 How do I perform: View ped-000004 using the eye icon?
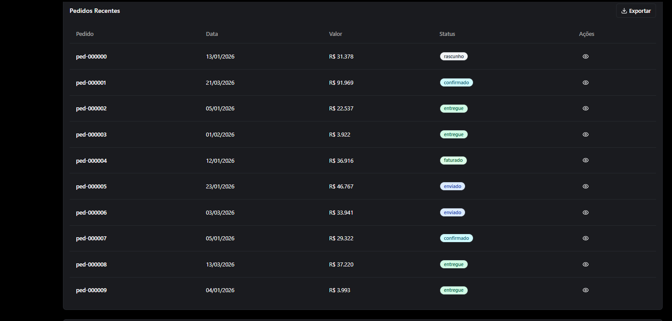(x=586, y=160)
